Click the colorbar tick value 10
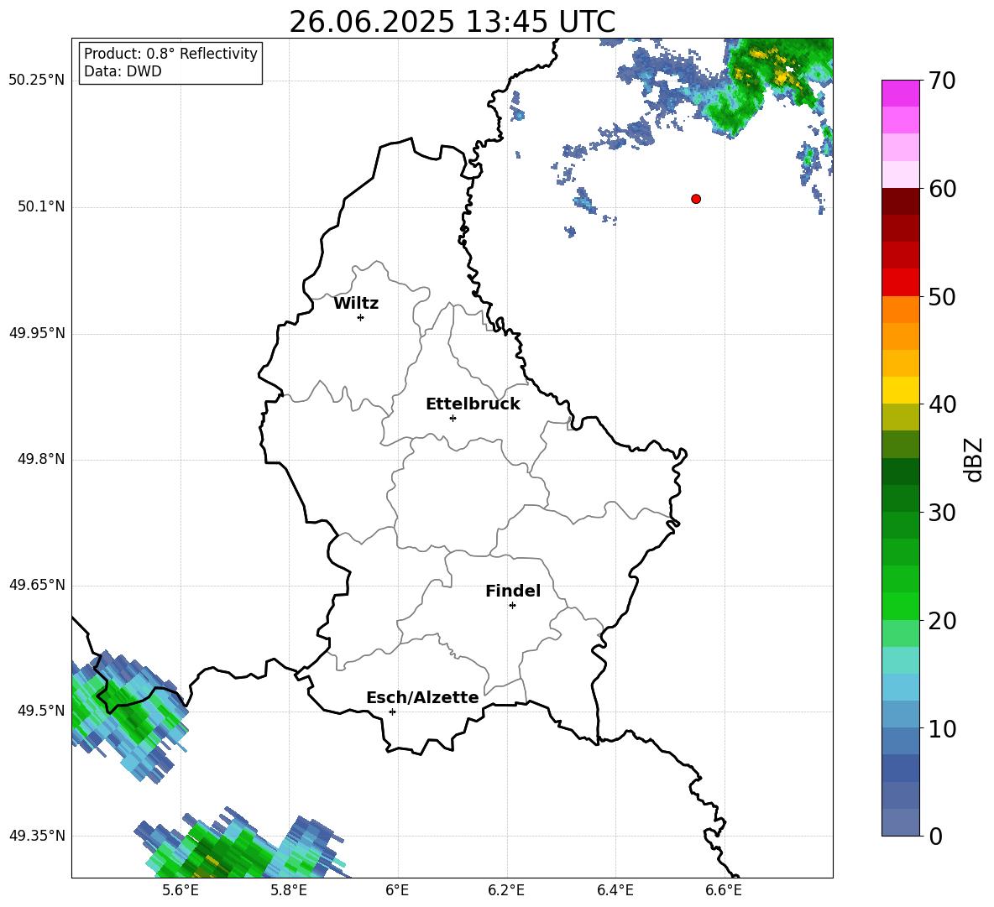Image resolution: width=994 pixels, height=907 pixels. click(x=942, y=728)
